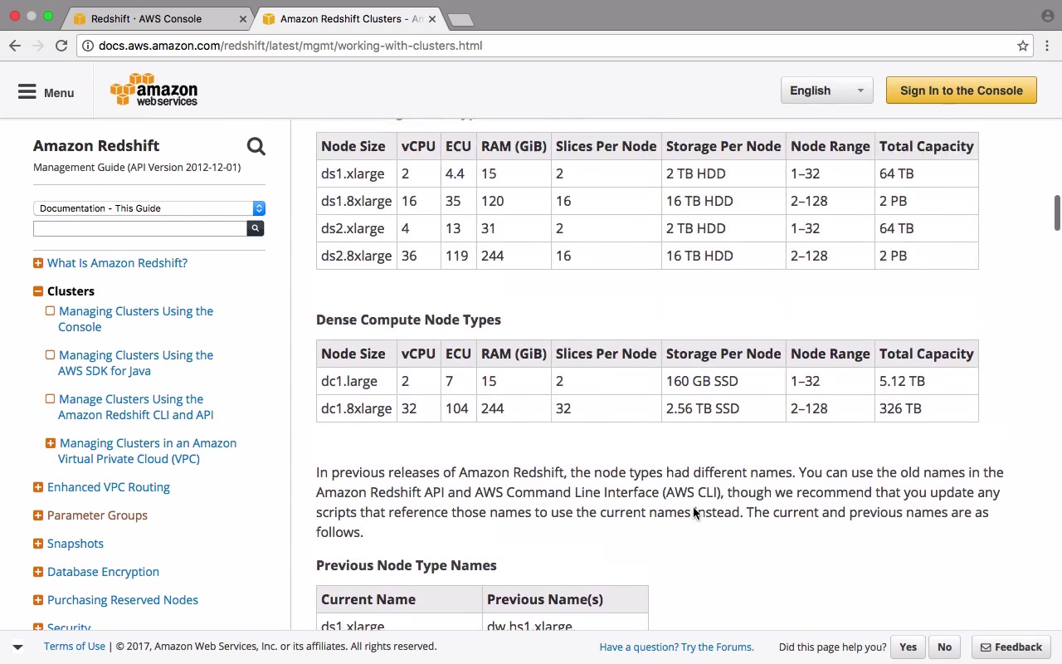Reload the page
This screenshot has height=664, width=1062.
[61, 46]
